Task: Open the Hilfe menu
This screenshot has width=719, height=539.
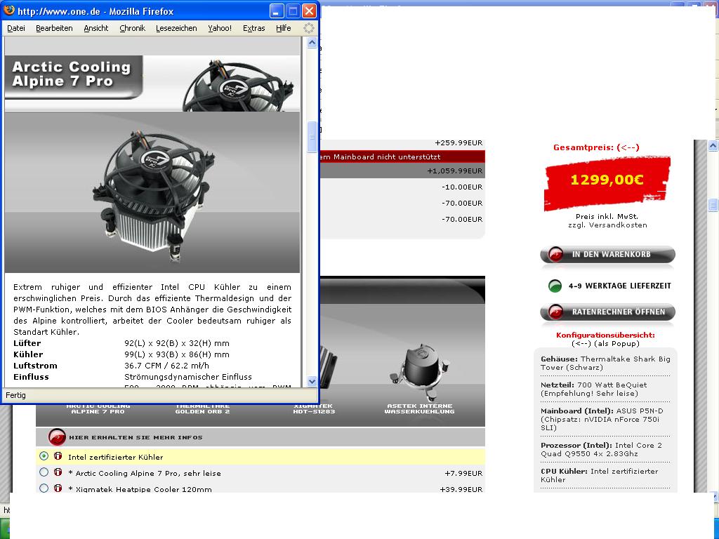Action: coord(284,28)
